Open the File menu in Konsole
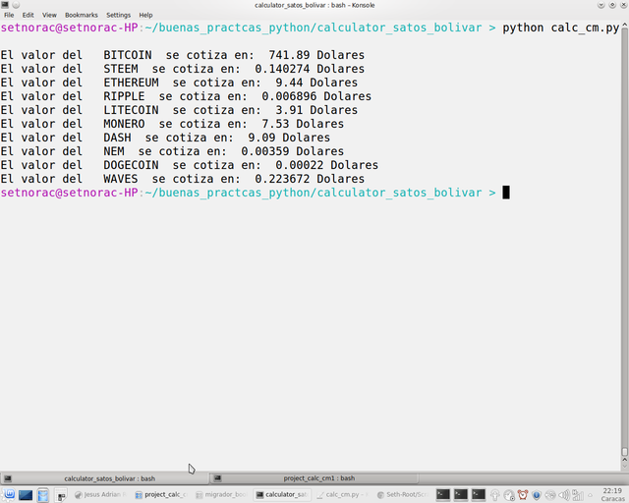629x503 pixels. (x=9, y=15)
